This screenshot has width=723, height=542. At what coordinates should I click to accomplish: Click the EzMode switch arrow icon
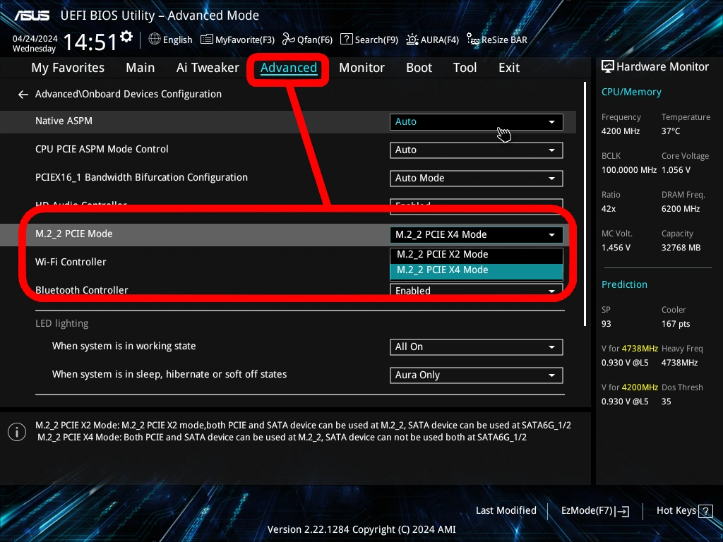click(x=623, y=511)
